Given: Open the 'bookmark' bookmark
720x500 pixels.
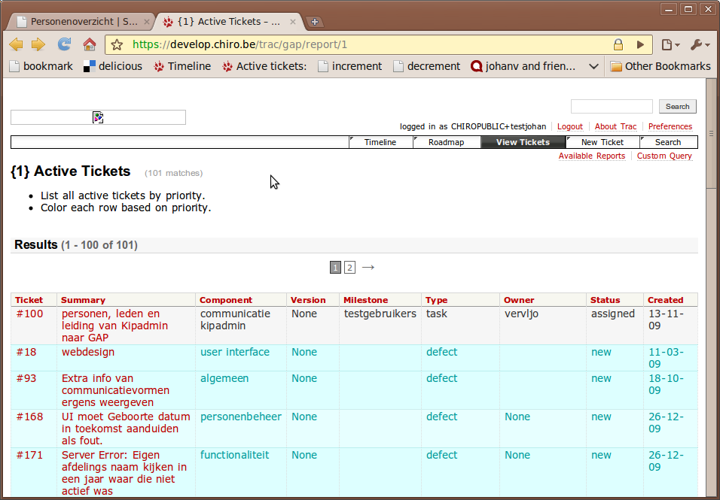Looking at the screenshot, I should pyautogui.click(x=41, y=66).
